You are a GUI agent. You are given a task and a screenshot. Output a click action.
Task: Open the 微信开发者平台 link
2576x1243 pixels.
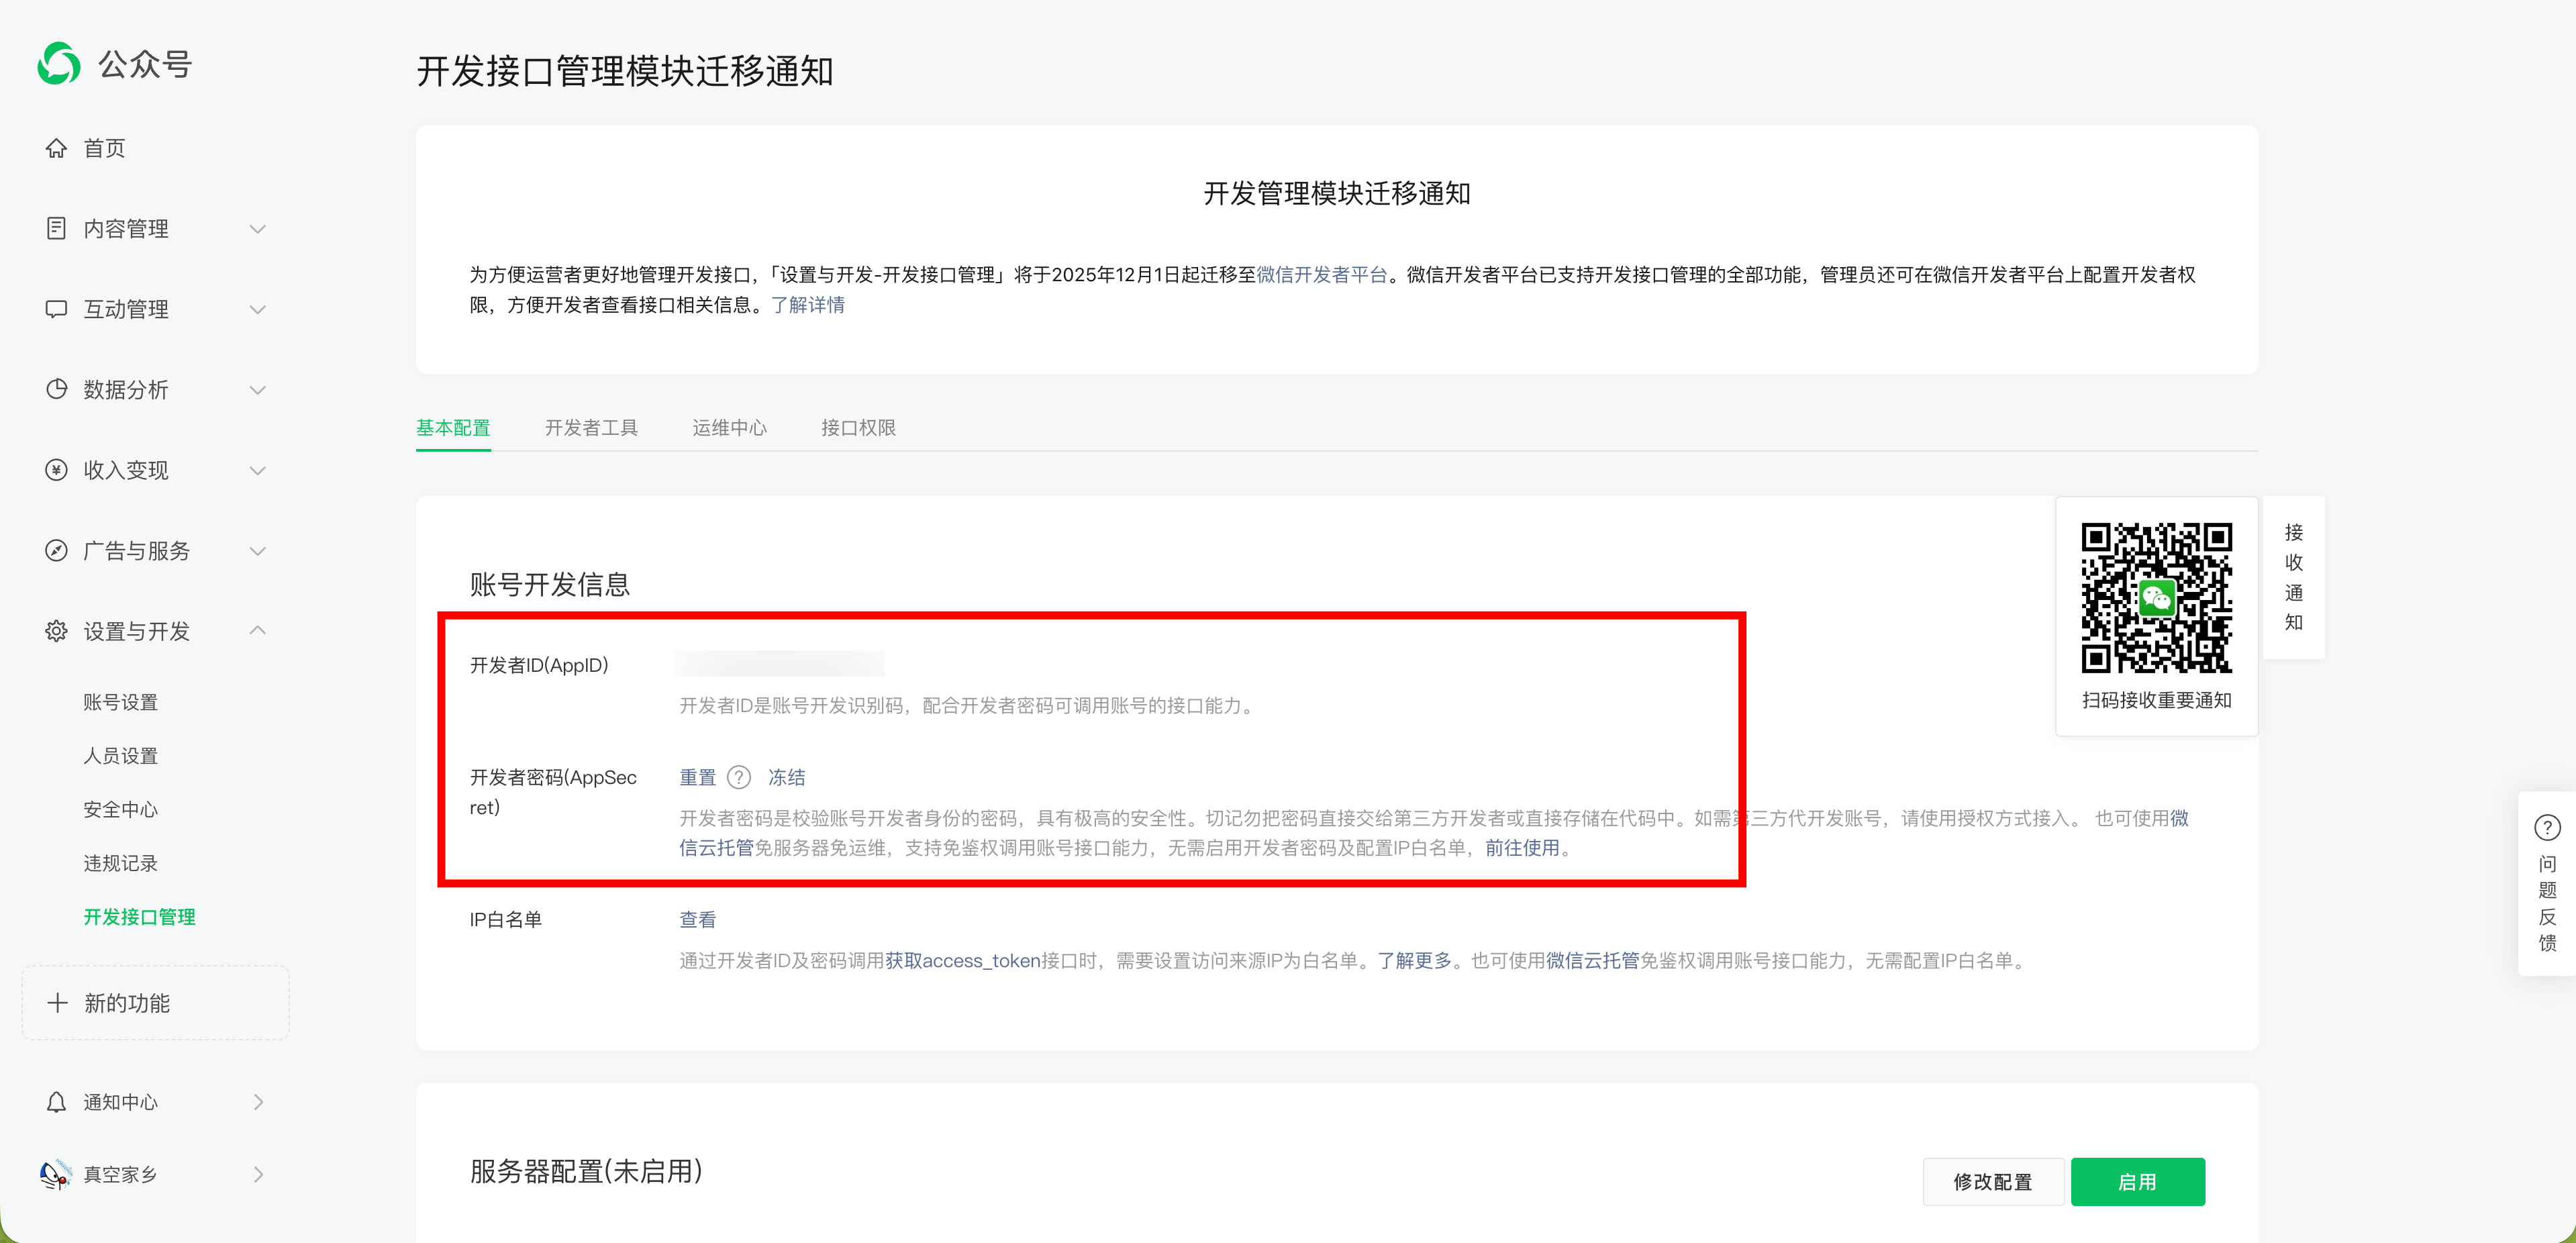coord(1321,275)
